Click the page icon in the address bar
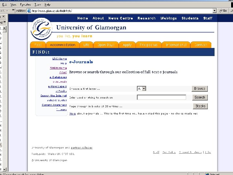Viewport: 233px width, 175px height. (29, 11)
